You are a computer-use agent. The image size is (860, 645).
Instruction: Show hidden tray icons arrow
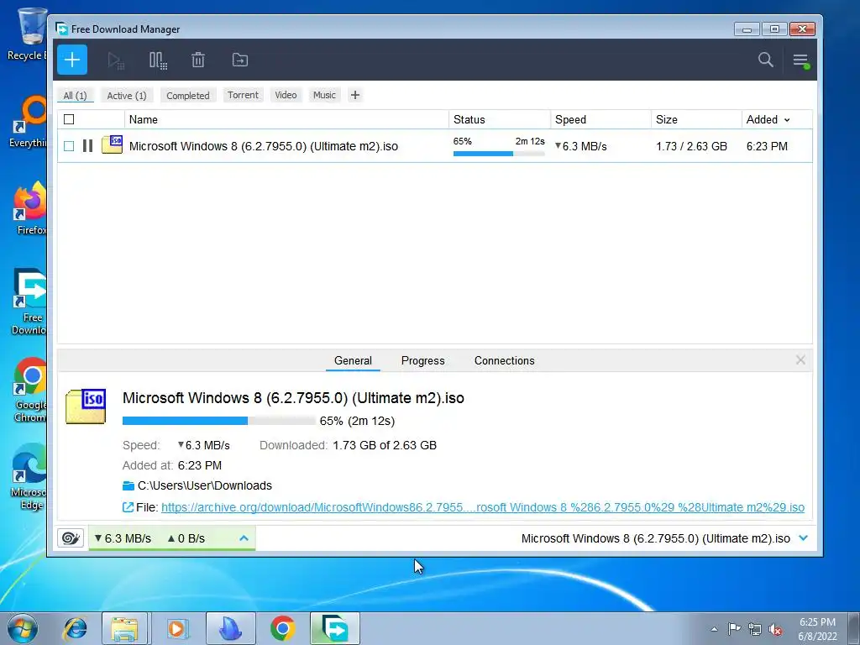[714, 629]
